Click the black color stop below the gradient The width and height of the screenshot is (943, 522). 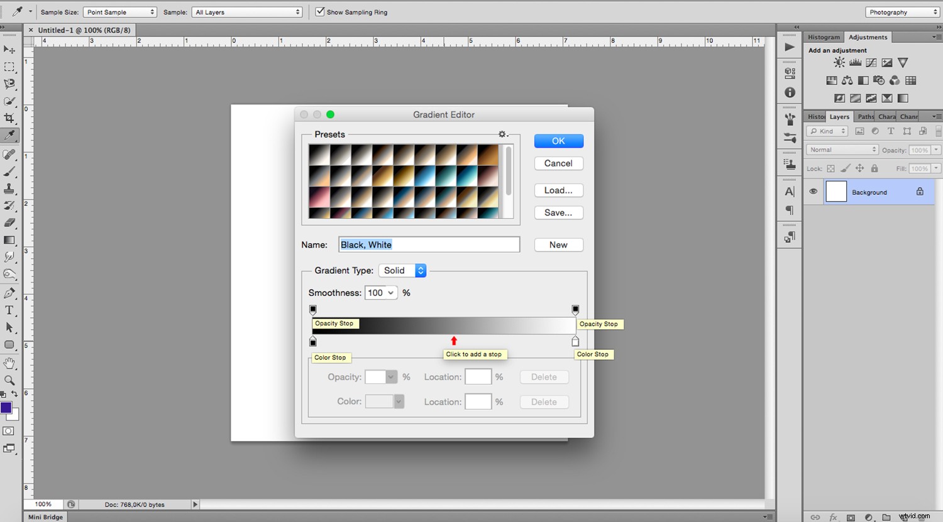click(x=313, y=341)
